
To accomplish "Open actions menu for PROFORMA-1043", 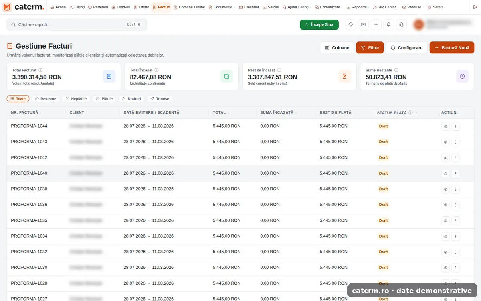I will pyautogui.click(x=456, y=142).
